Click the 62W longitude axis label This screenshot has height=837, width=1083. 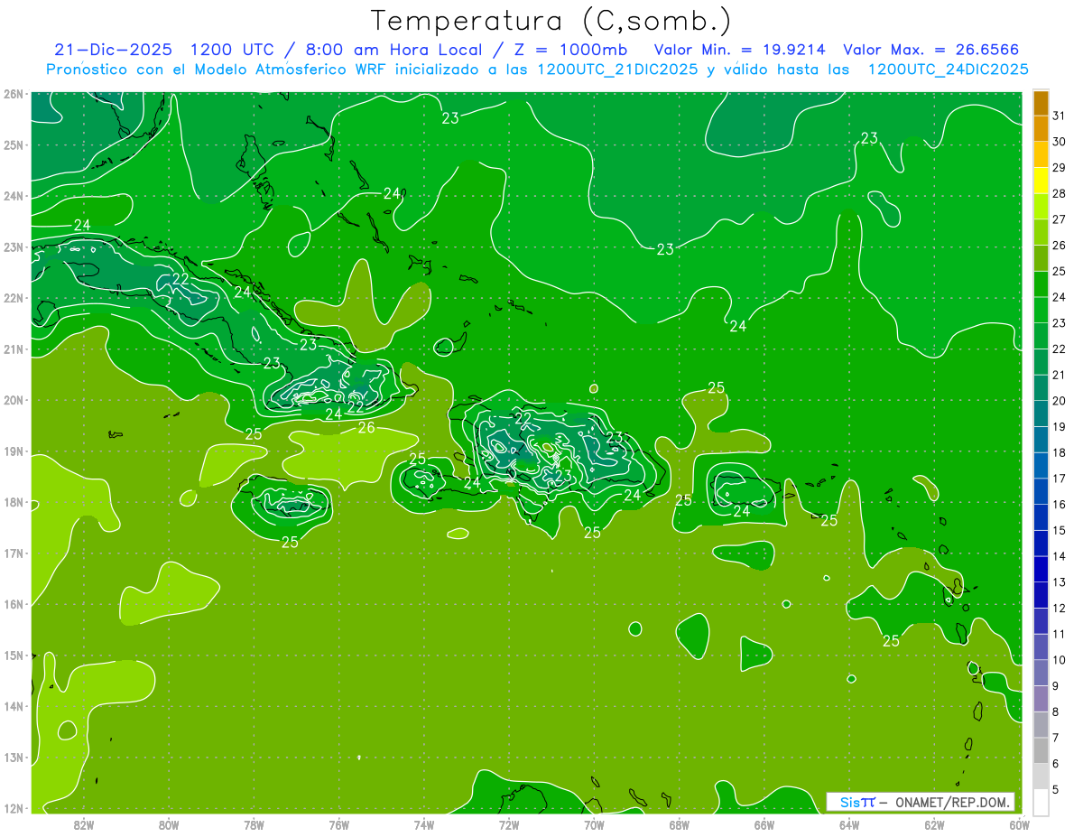click(x=934, y=824)
